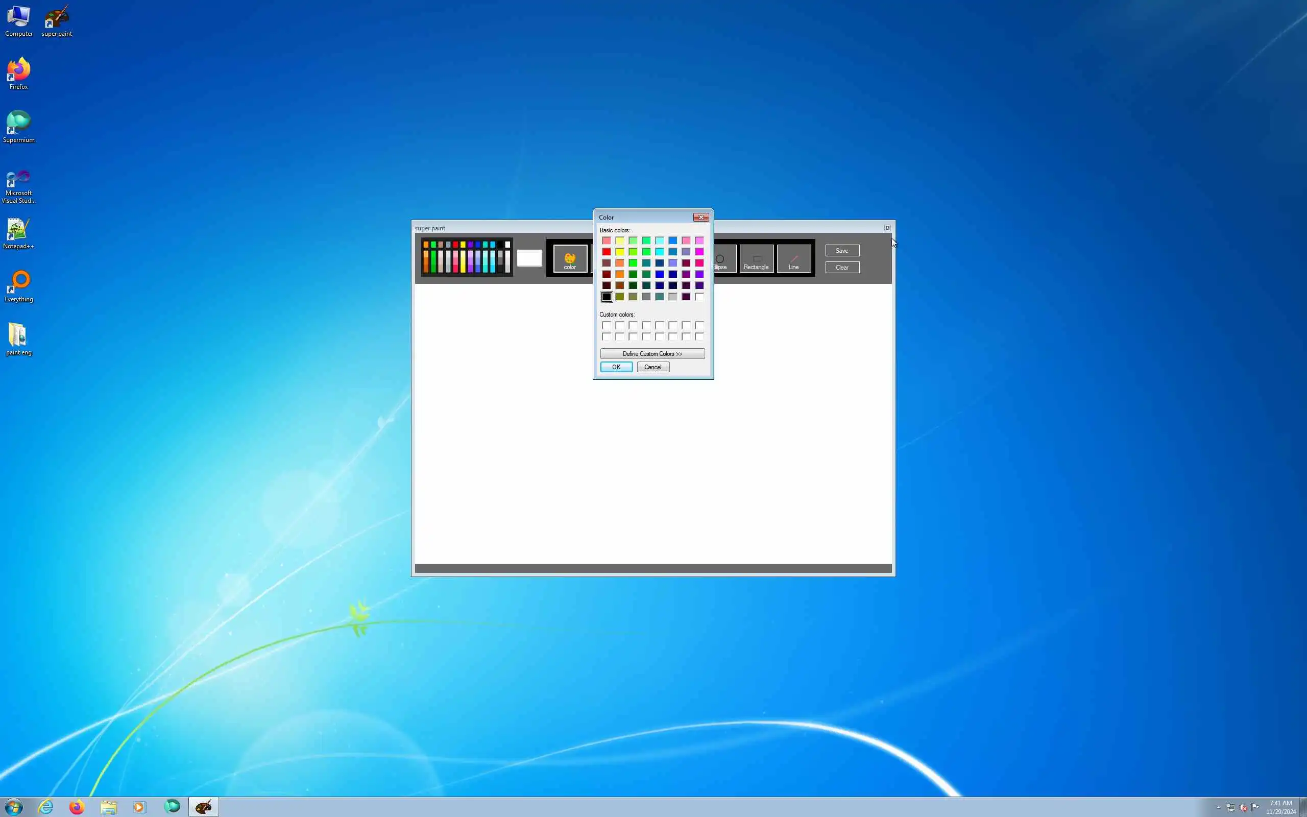Click the Everything search desktop icon
The image size is (1307, 817).
(18, 287)
